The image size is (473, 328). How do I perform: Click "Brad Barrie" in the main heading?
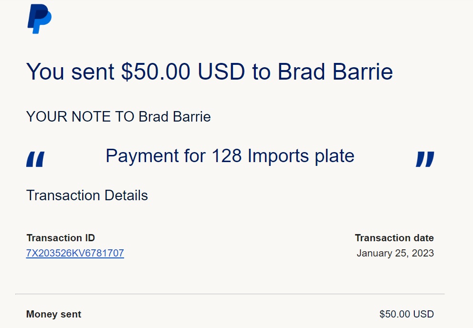pos(335,72)
